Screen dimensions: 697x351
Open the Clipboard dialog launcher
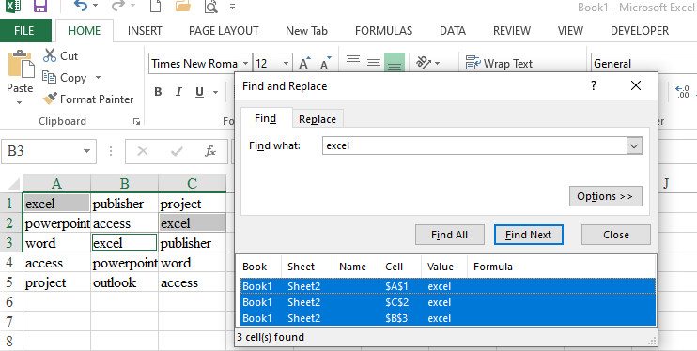pyautogui.click(x=137, y=121)
